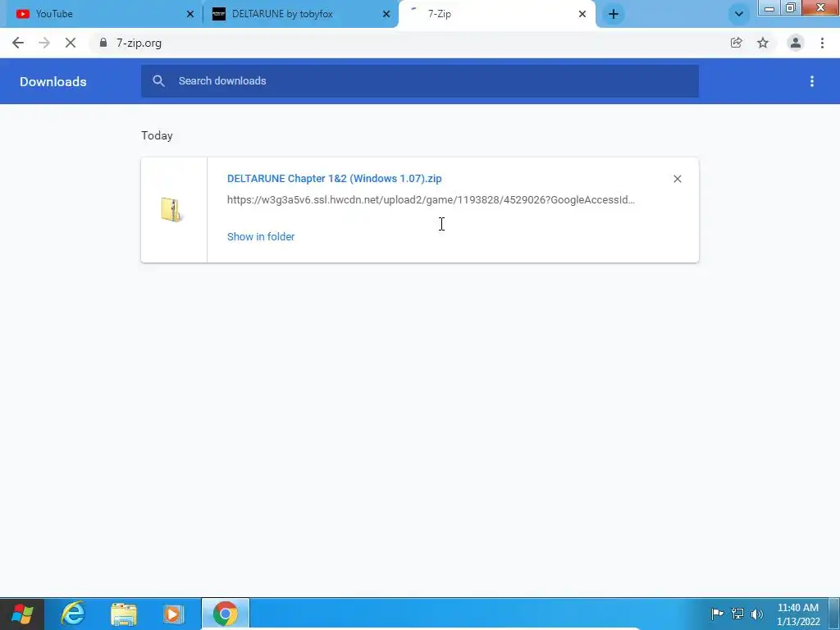The image size is (840, 630).
Task: Minimize the Chrome window
Action: pos(769,7)
